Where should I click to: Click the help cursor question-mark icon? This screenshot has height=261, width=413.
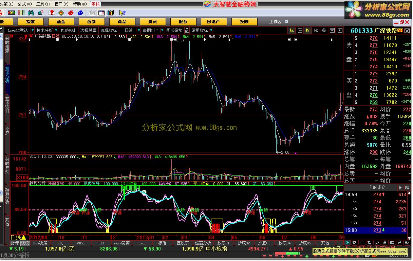point(122,13)
